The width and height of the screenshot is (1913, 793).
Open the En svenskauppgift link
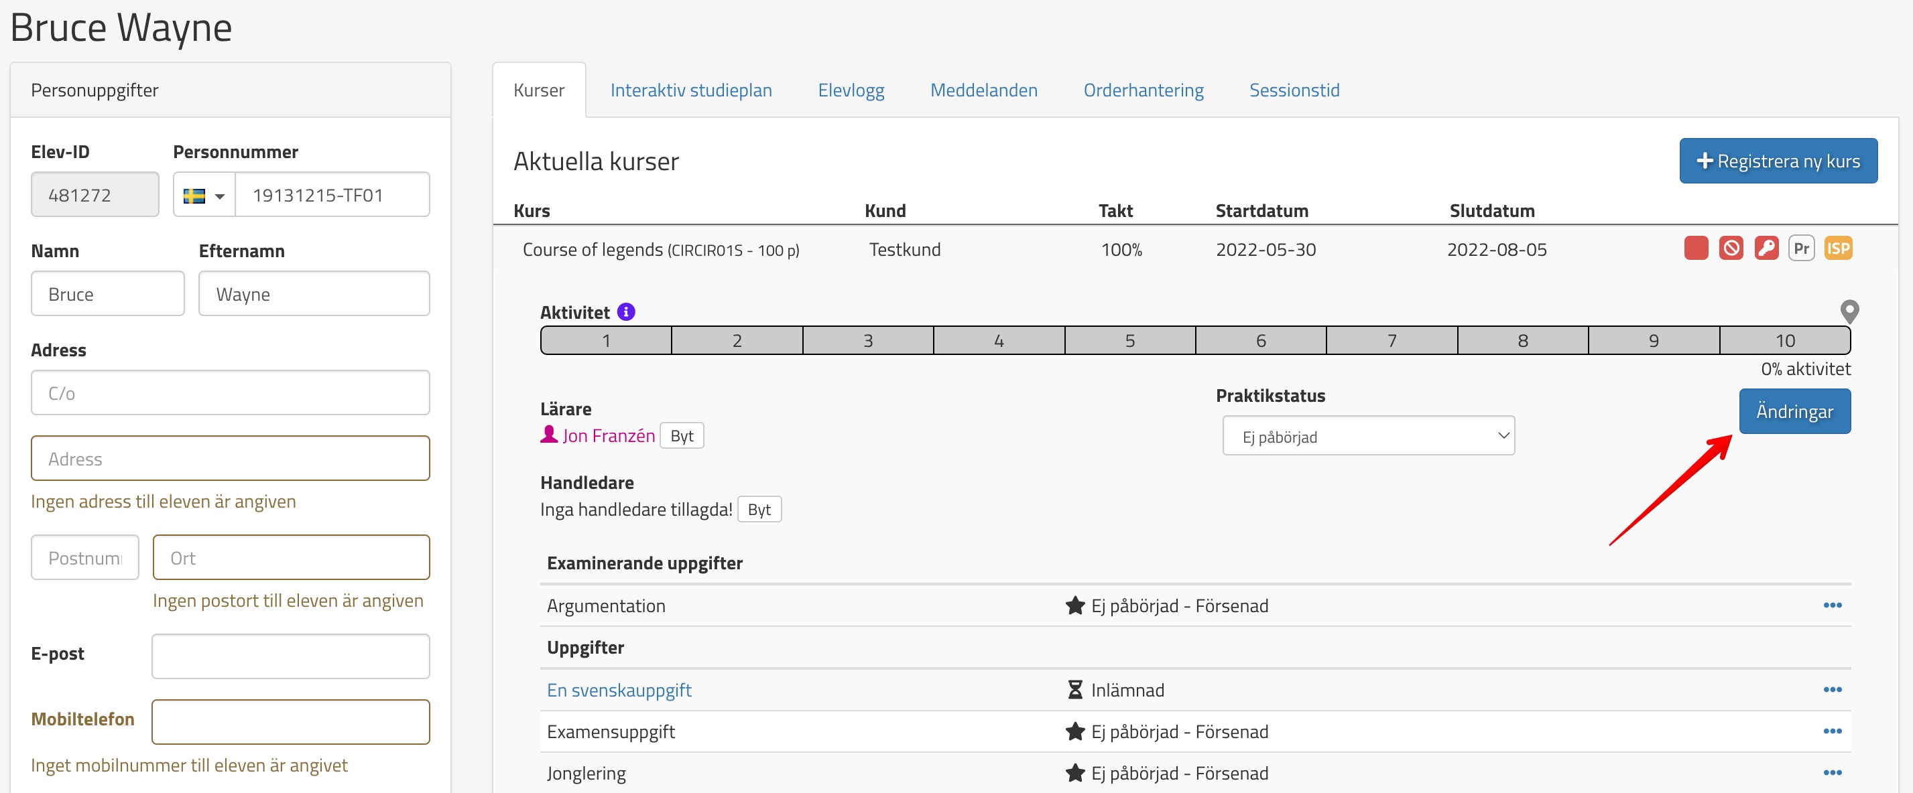tap(619, 690)
